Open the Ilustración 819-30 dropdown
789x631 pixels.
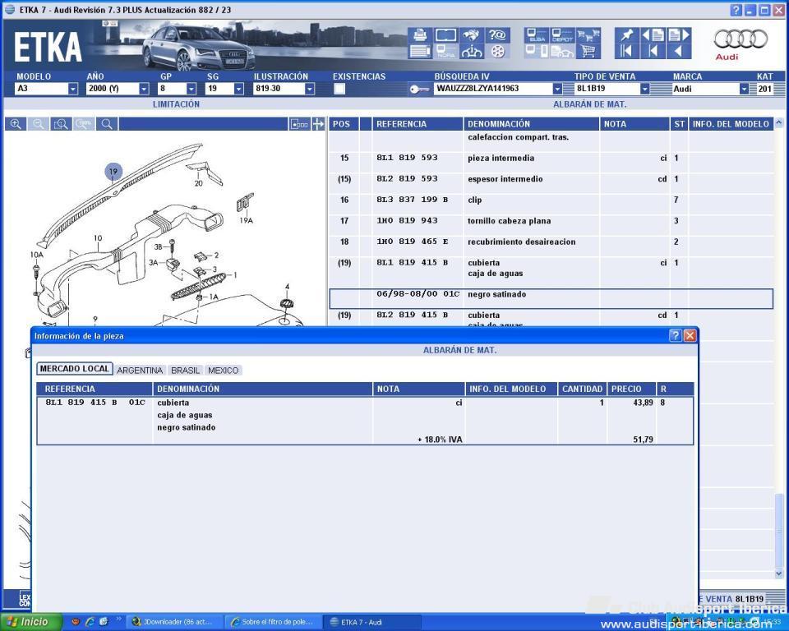310,89
